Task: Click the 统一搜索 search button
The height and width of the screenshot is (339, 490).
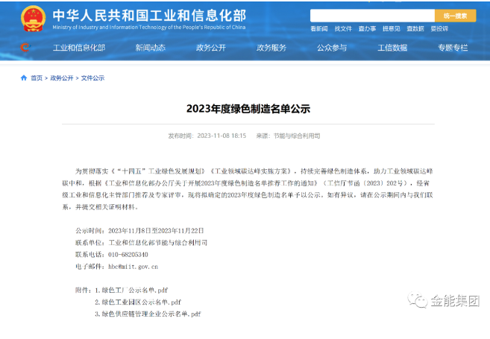Action: coord(455,16)
